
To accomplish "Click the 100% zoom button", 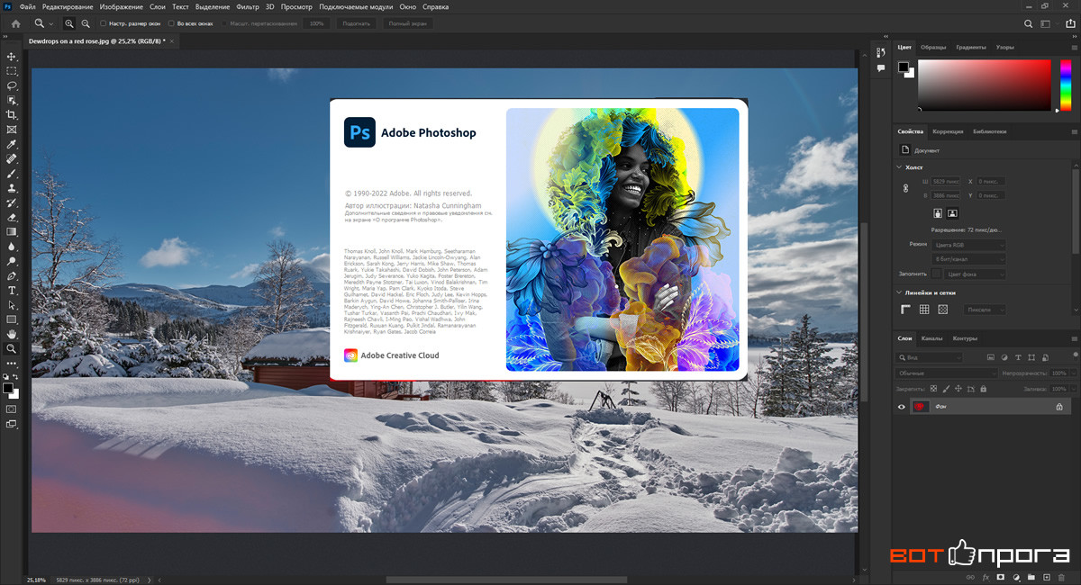I will point(316,23).
